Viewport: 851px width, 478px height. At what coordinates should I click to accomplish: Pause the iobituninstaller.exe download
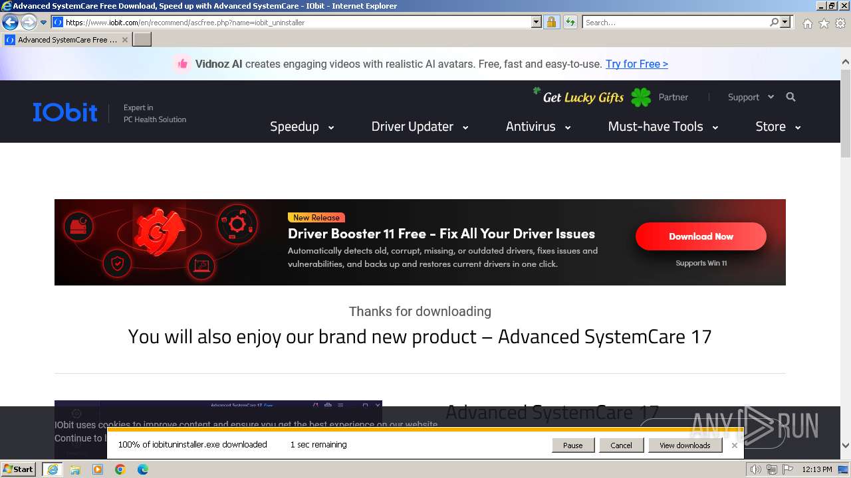572,445
